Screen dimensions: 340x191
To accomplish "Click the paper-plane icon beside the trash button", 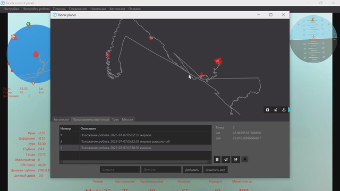I will tap(226, 160).
